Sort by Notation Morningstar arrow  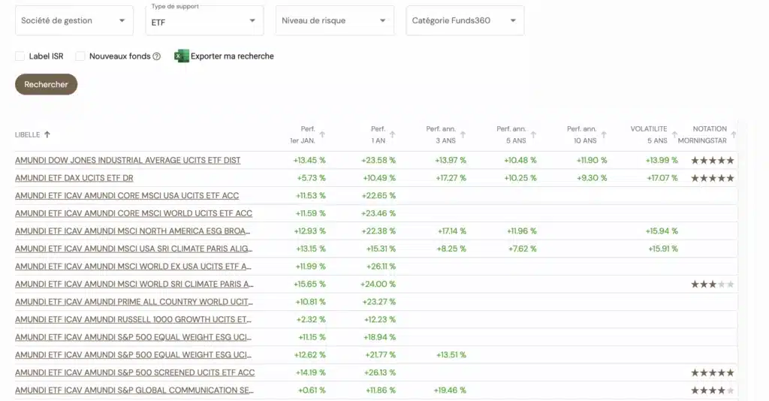click(x=734, y=134)
